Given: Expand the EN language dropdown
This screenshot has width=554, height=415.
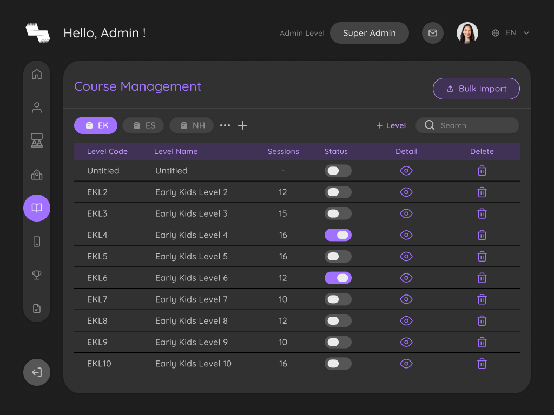Looking at the screenshot, I should point(526,33).
